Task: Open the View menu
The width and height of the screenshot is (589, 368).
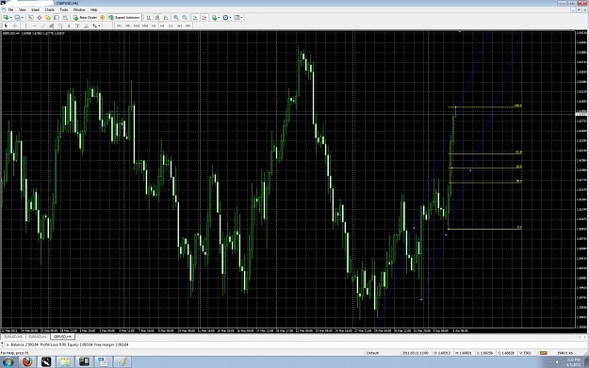Action: point(23,9)
